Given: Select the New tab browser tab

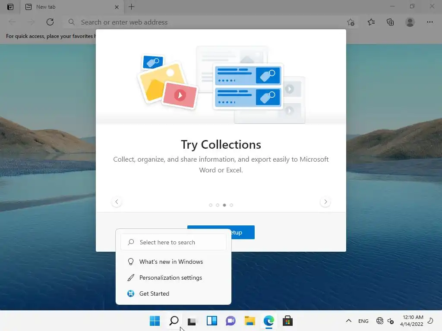Looking at the screenshot, I should [x=72, y=7].
